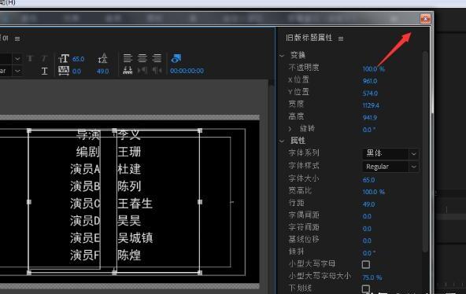This screenshot has height=294, width=466.
Task: Click Y 位置 value 574.0
Action: [x=370, y=94]
